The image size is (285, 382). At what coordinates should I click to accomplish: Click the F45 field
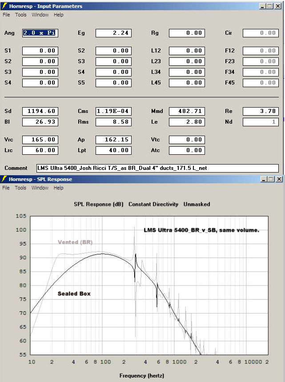tap(261, 83)
